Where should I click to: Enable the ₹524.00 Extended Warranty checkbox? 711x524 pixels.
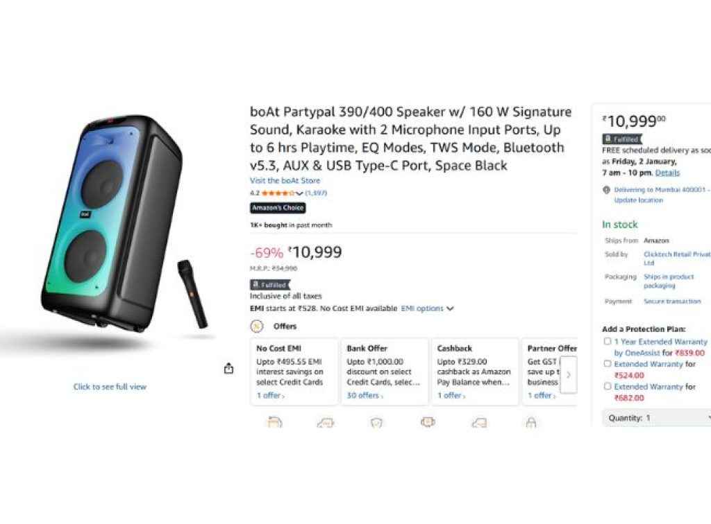pyautogui.click(x=608, y=364)
